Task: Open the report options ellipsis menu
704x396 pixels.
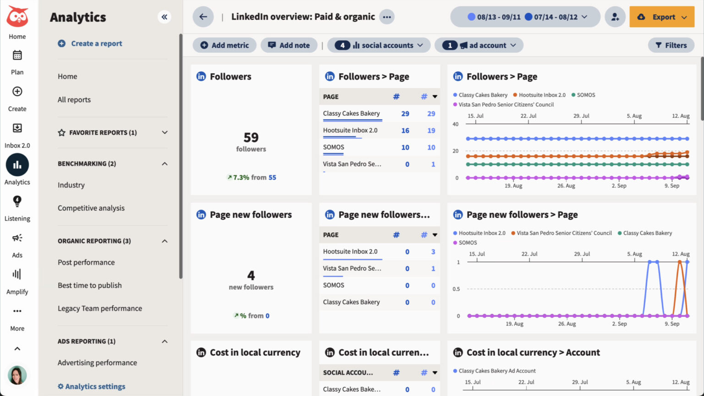Action: click(387, 16)
